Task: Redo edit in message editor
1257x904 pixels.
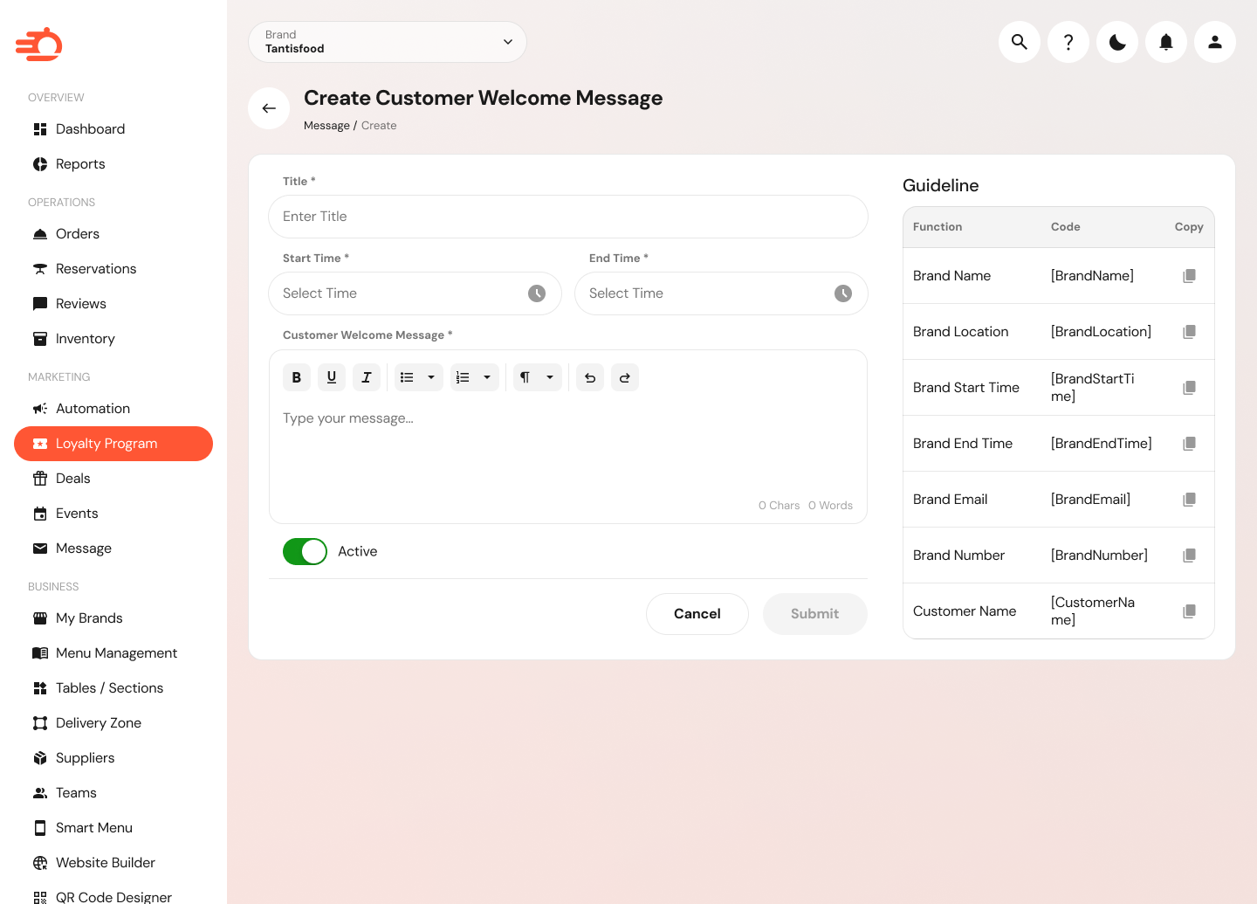Action: 625,377
